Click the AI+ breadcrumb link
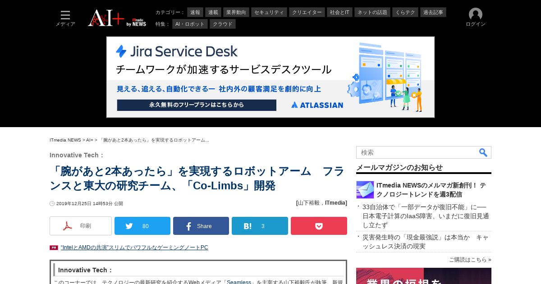541x284 pixels. 90,140
